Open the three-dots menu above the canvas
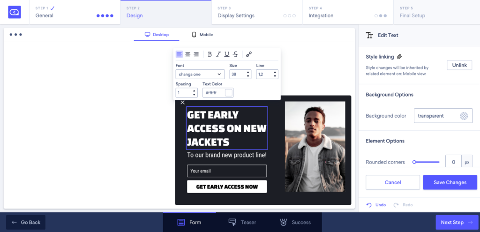The width and height of the screenshot is (480, 232). click(x=15, y=35)
